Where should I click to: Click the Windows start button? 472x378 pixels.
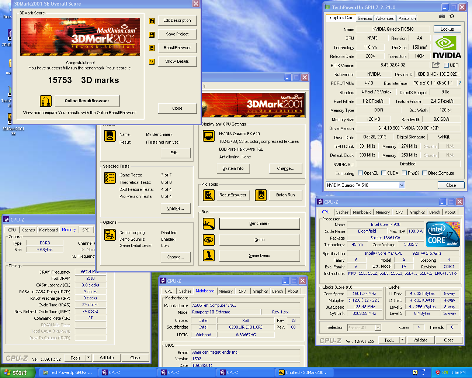tap(18, 372)
